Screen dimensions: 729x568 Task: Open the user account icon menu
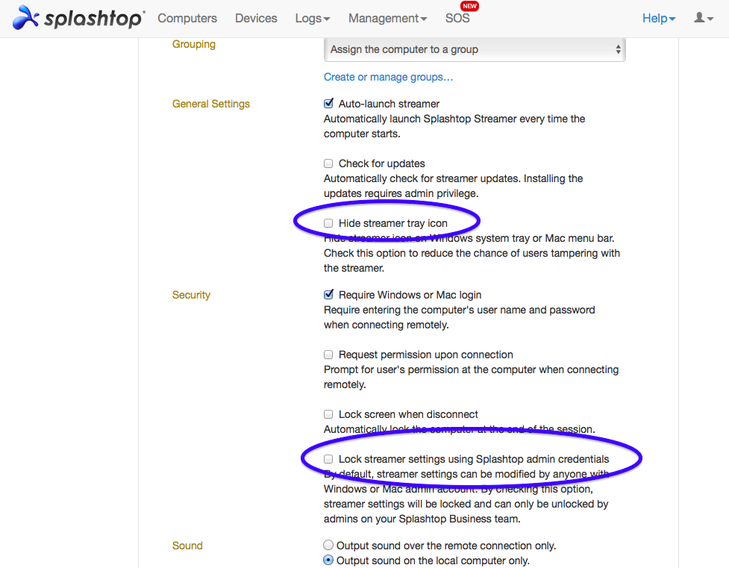tap(704, 18)
